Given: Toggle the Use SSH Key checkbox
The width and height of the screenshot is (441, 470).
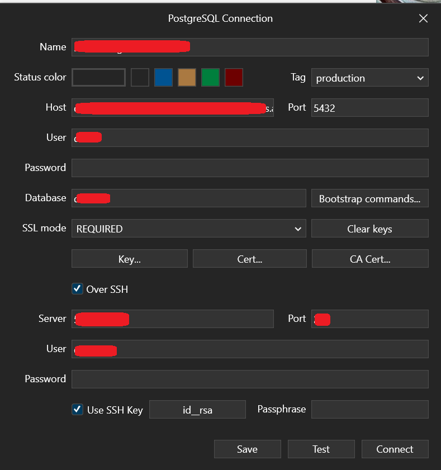Looking at the screenshot, I should [77, 410].
